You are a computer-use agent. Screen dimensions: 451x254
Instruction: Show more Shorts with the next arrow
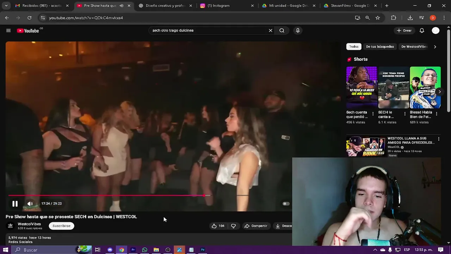[439, 92]
